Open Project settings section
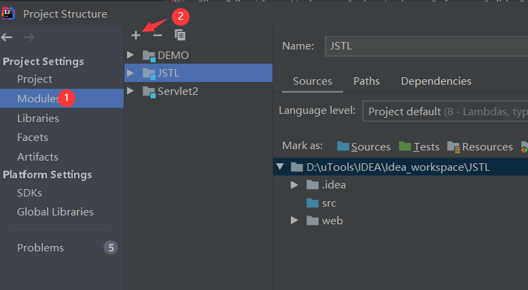 click(x=35, y=79)
